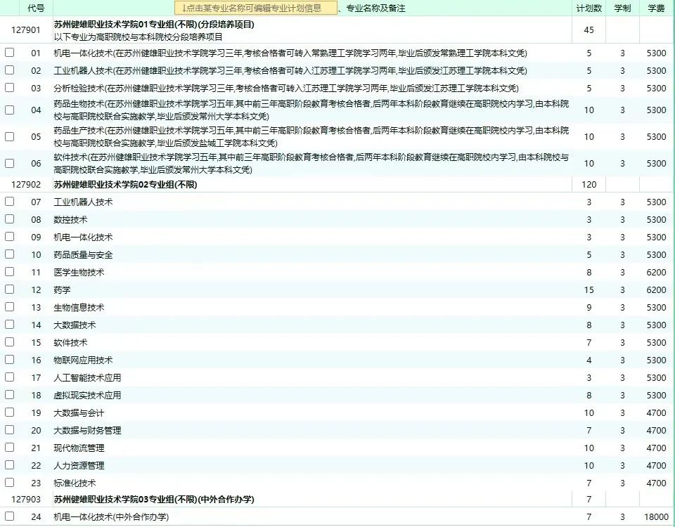The image size is (675, 527).
Task: Select the 医学生物技术 major name
Action: (79, 273)
